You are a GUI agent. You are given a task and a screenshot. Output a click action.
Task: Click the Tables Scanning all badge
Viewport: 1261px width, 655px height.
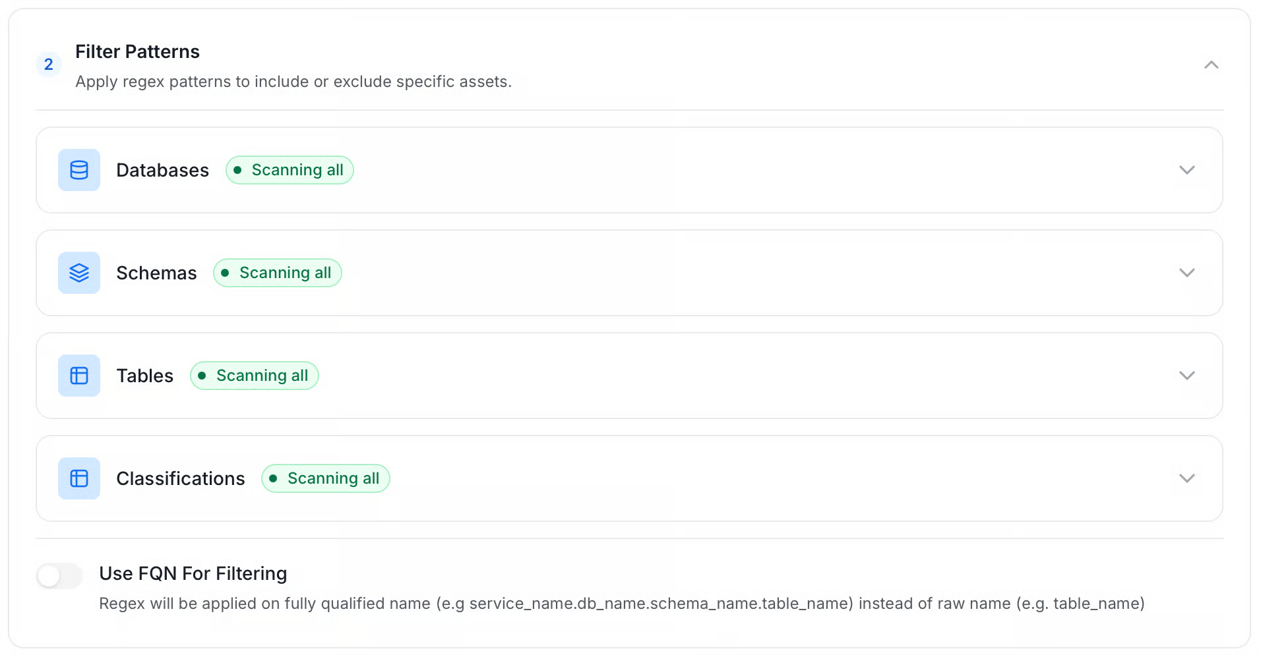click(x=255, y=376)
